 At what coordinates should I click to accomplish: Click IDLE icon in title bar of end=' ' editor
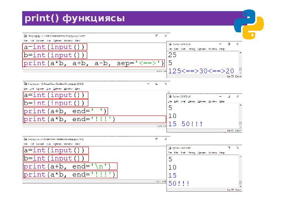tap(26, 84)
